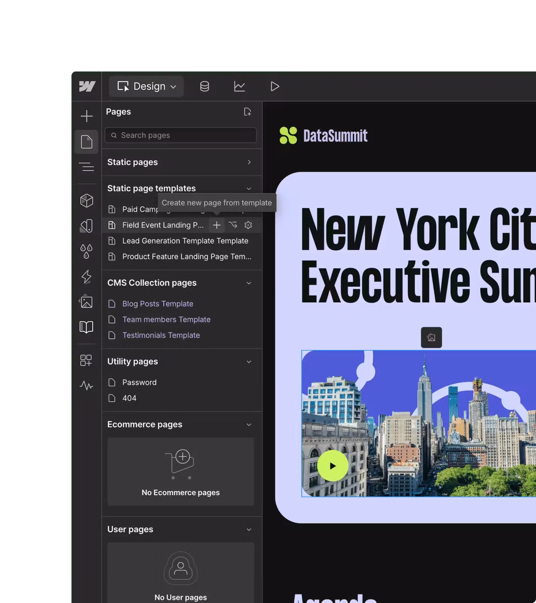Play the video on the city image
536x603 pixels.
pyautogui.click(x=332, y=466)
